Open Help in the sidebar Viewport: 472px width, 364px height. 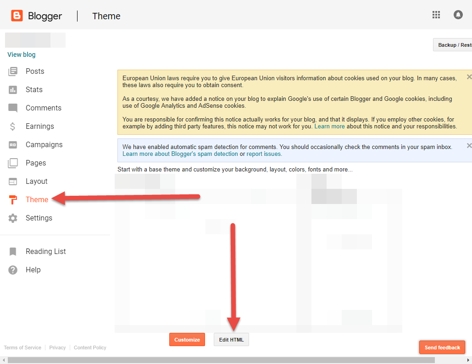33,270
